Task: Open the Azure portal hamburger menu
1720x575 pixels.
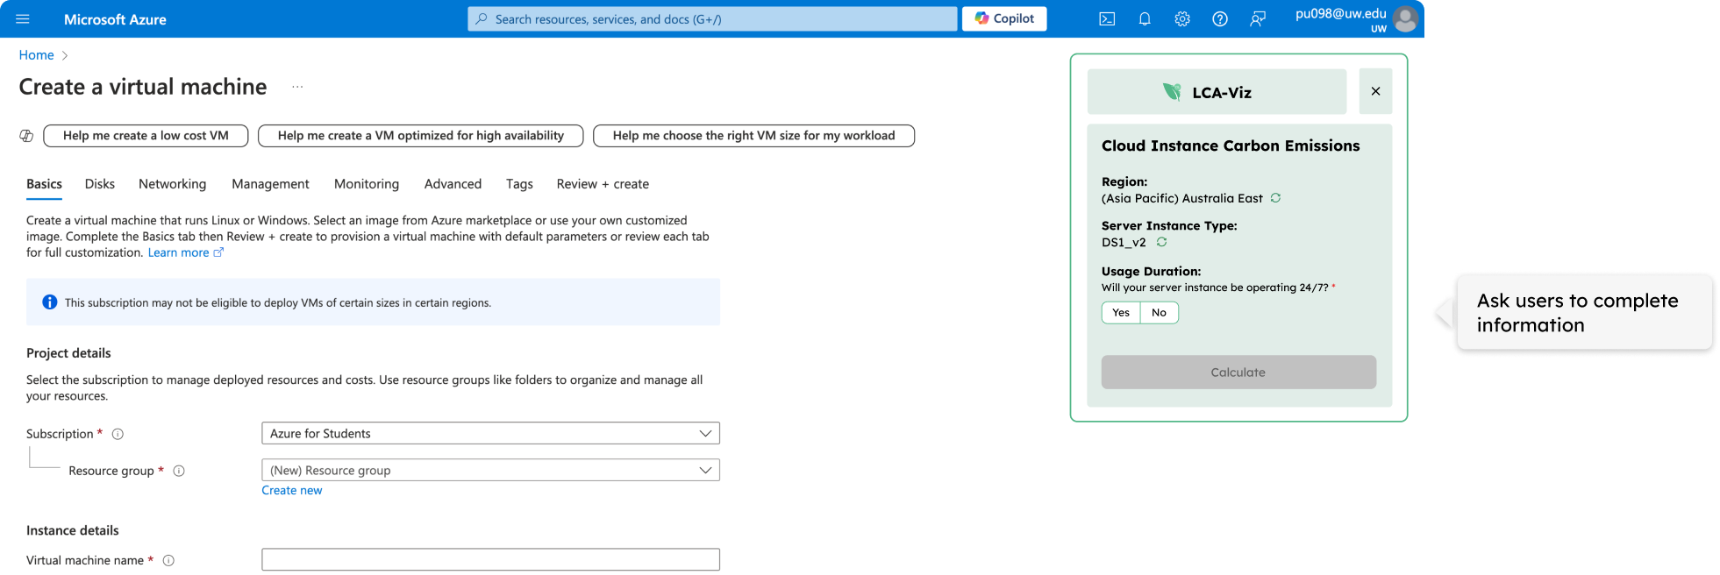Action: click(23, 19)
